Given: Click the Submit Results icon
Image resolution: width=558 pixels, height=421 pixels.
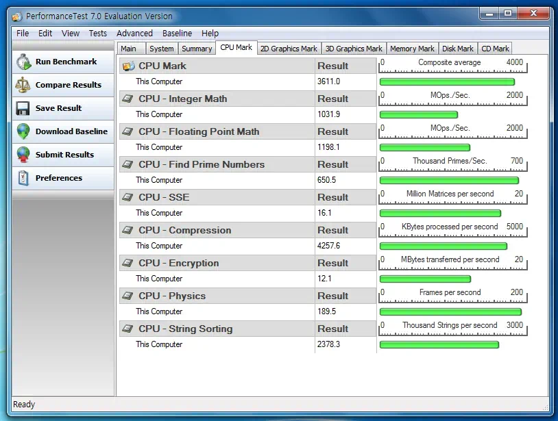Looking at the screenshot, I should (x=22, y=155).
